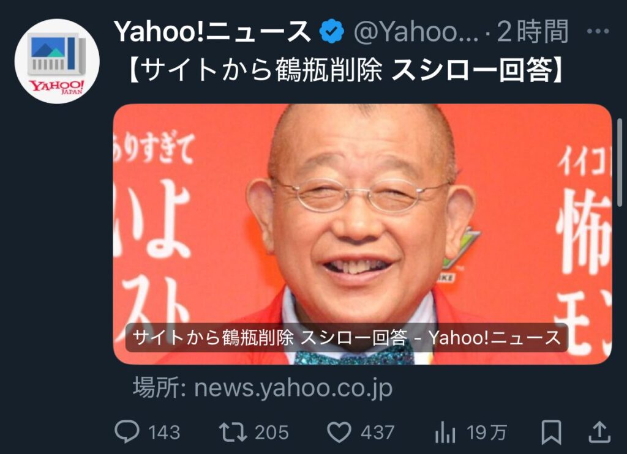Viewport: 627px width, 454px height.
Task: Click the 19万 views count
Action: (x=487, y=433)
